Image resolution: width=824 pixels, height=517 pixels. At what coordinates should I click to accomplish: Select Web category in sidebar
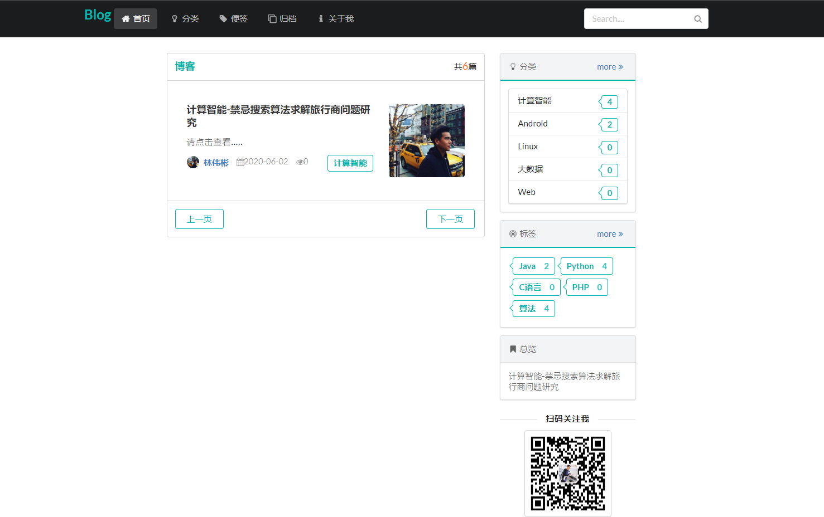568,192
